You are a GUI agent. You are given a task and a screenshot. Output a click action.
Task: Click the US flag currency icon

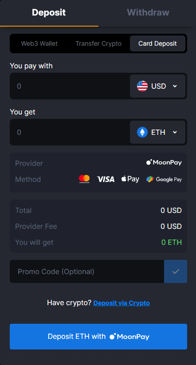(142, 86)
